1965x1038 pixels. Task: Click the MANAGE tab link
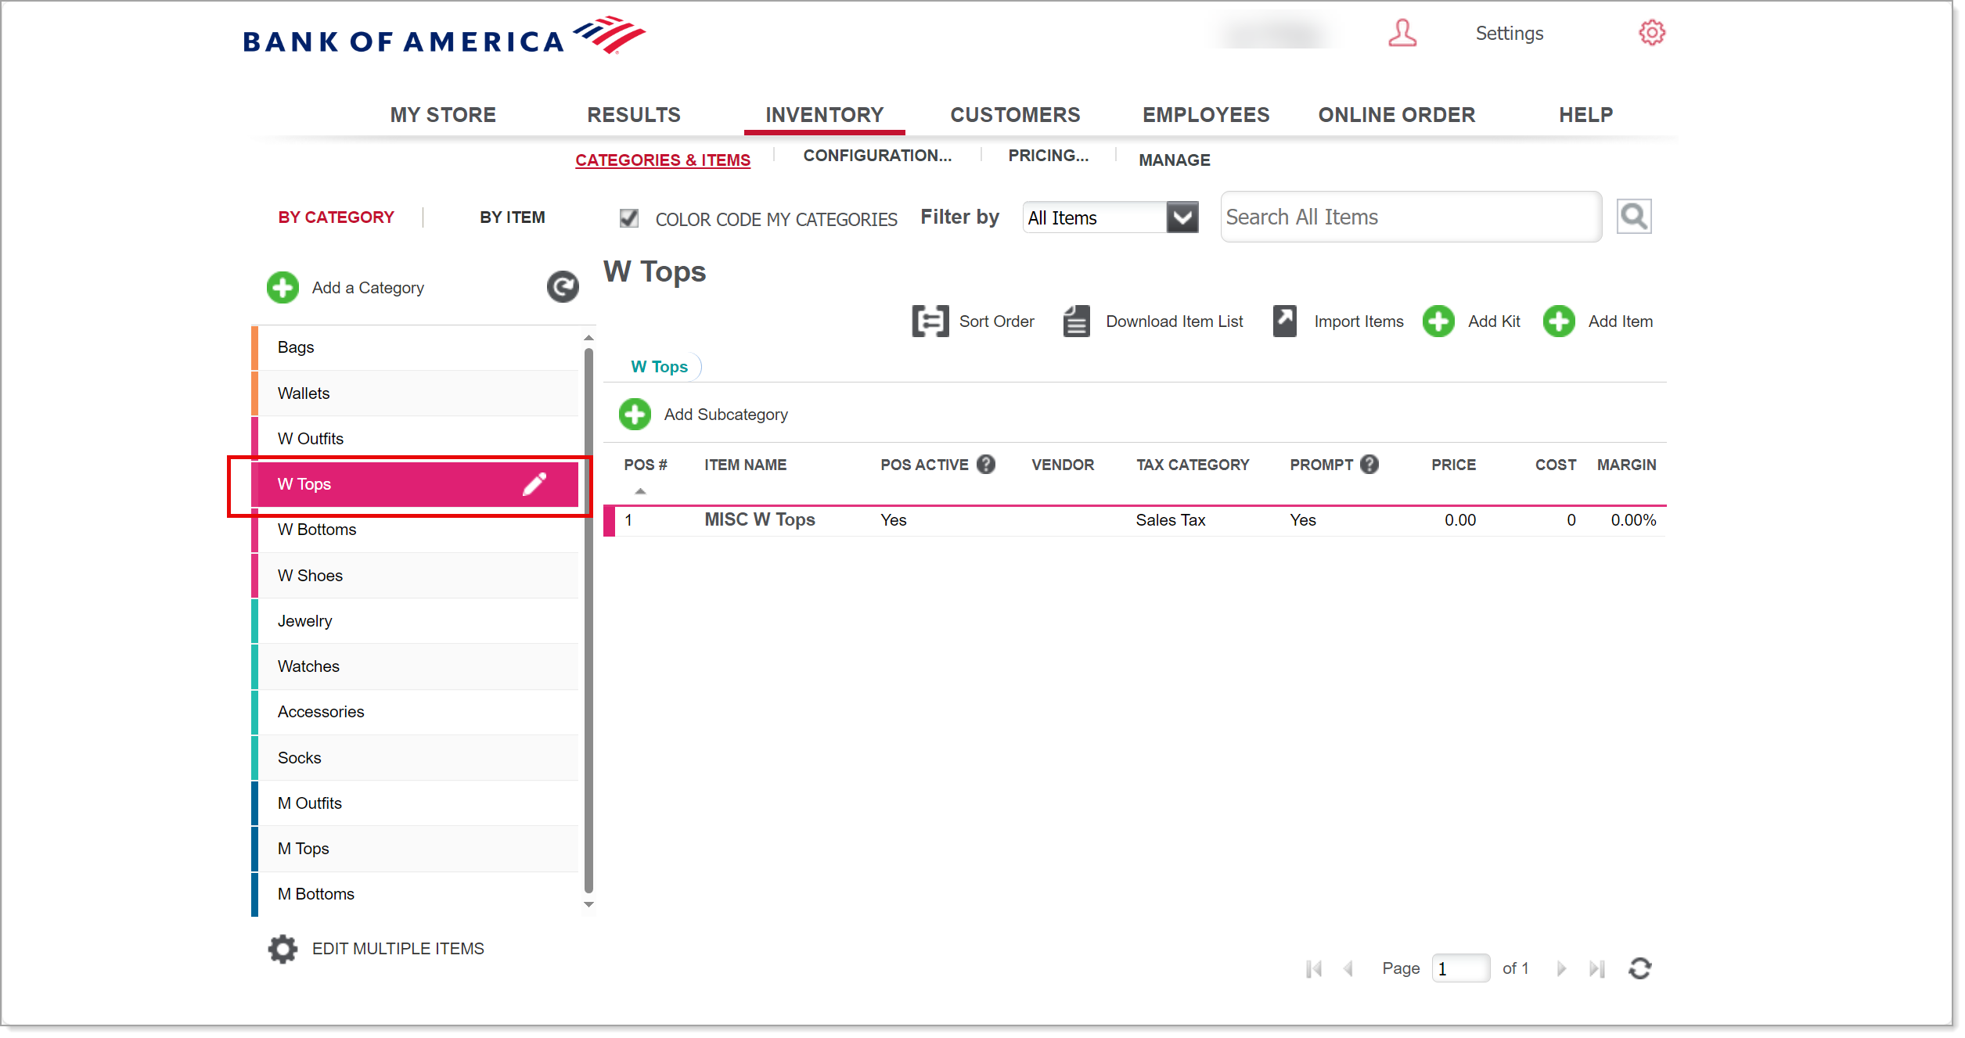[x=1176, y=160]
